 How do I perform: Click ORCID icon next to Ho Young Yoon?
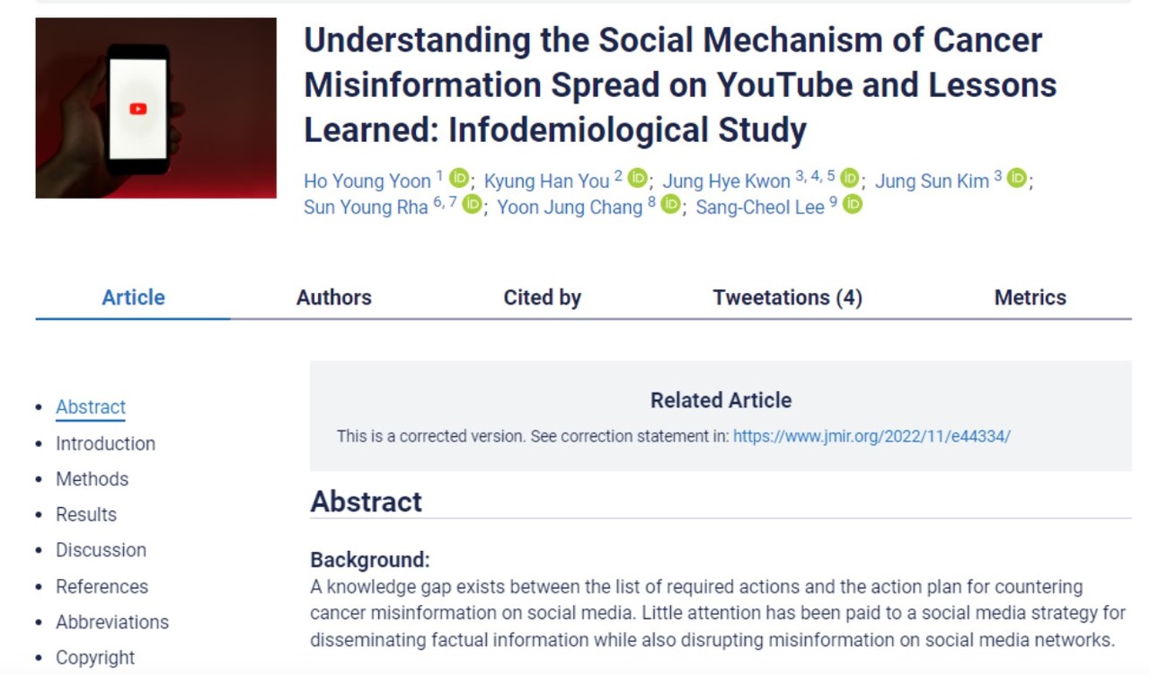[459, 178]
